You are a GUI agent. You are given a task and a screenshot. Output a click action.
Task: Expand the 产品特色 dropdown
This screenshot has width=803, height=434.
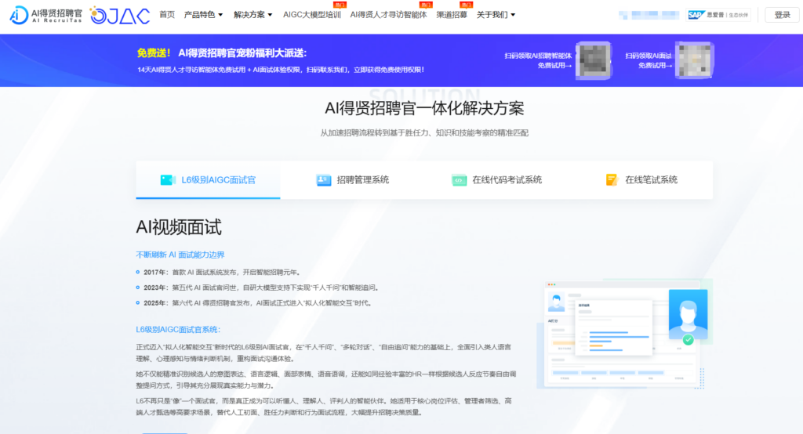tap(203, 15)
